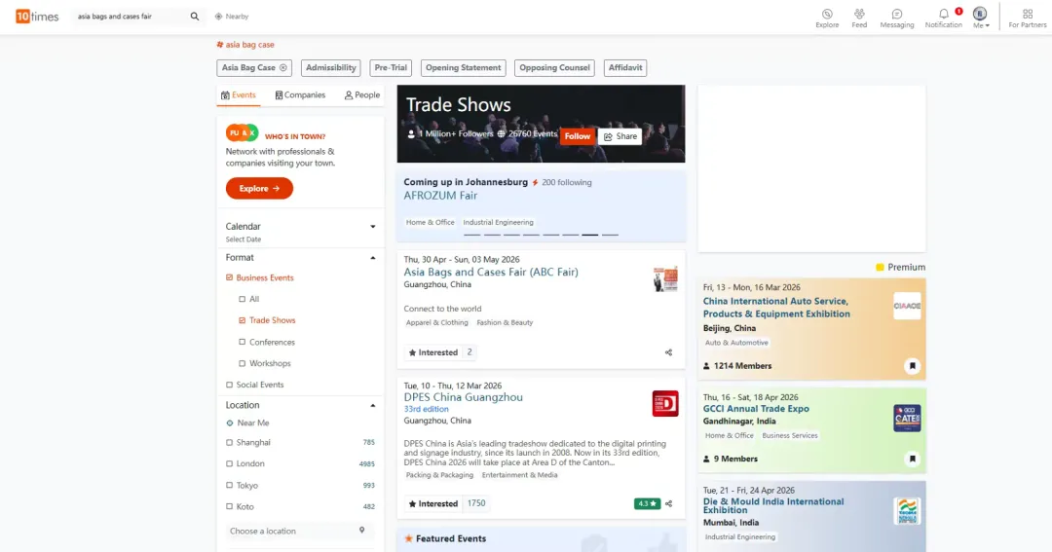Open Asia Bags and Cases Fair (ABC Fair)

coord(490,273)
